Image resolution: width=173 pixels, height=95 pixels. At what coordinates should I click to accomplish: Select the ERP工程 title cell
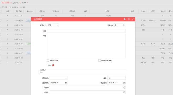click(x=108, y=16)
